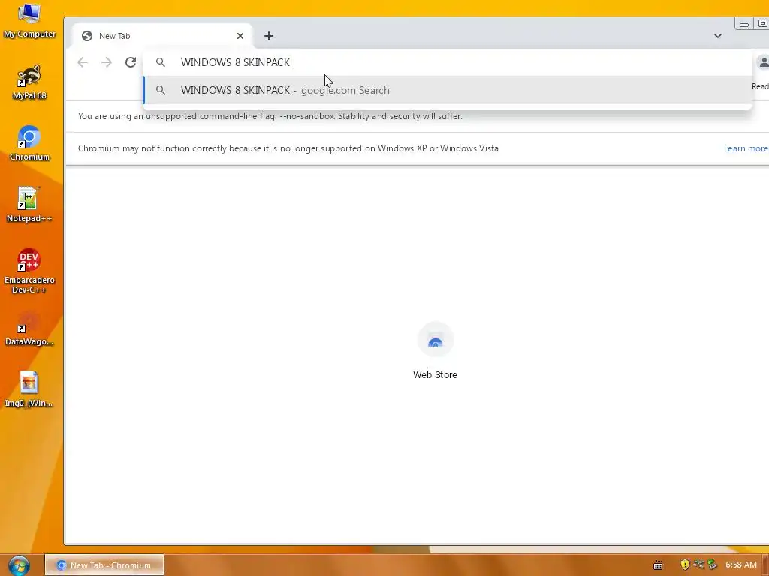This screenshot has width=769, height=576.
Task: Open Embarcadero Dev-C++ shortcut
Action: (29, 271)
